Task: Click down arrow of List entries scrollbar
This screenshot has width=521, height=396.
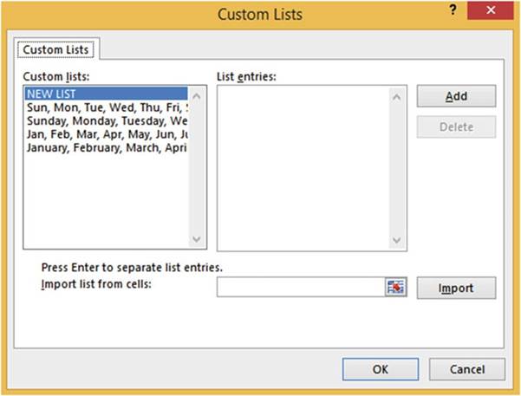Action: 397,239
